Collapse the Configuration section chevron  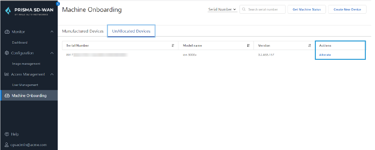(x=52, y=53)
